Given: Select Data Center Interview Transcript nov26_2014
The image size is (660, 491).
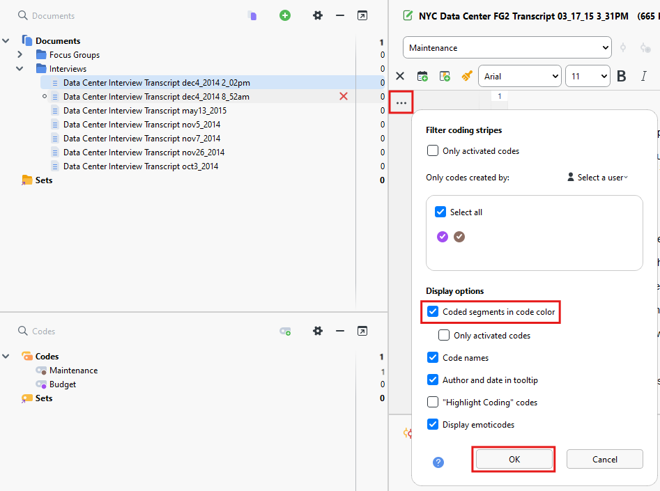Looking at the screenshot, I should (144, 152).
